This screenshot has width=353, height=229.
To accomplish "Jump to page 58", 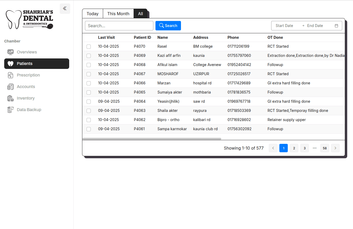I will click(x=325, y=148).
